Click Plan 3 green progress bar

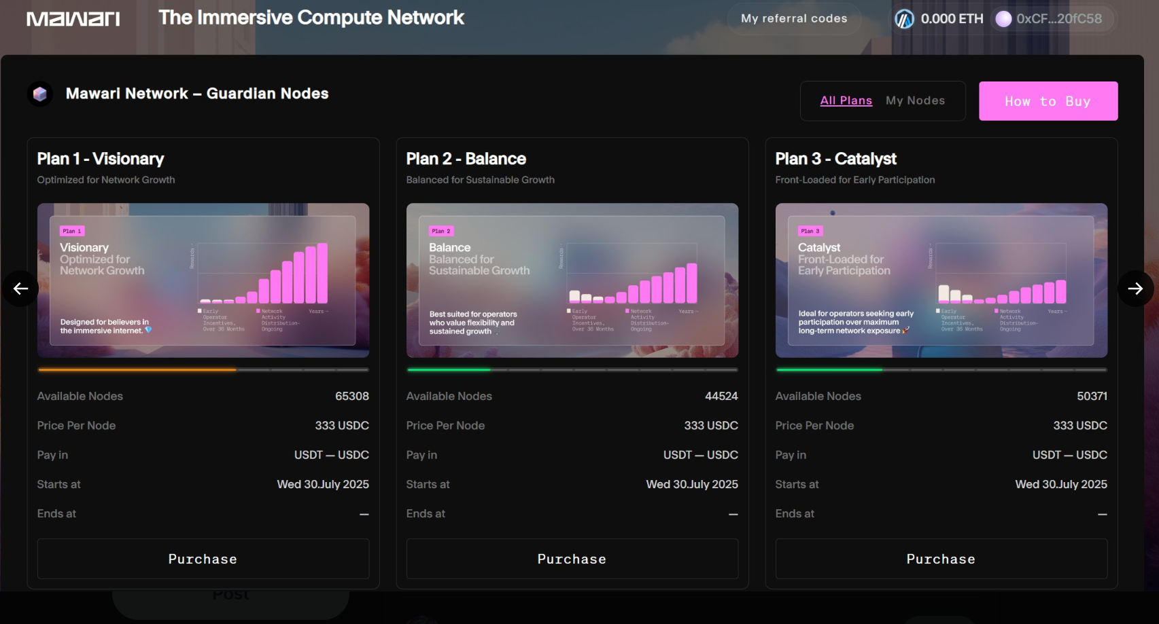pos(941,370)
